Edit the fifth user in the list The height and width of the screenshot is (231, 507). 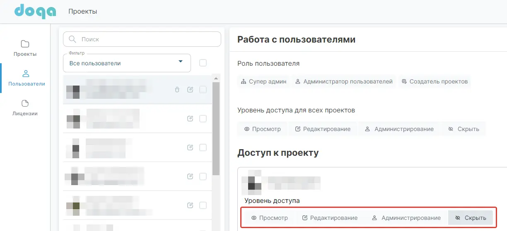(x=190, y=205)
